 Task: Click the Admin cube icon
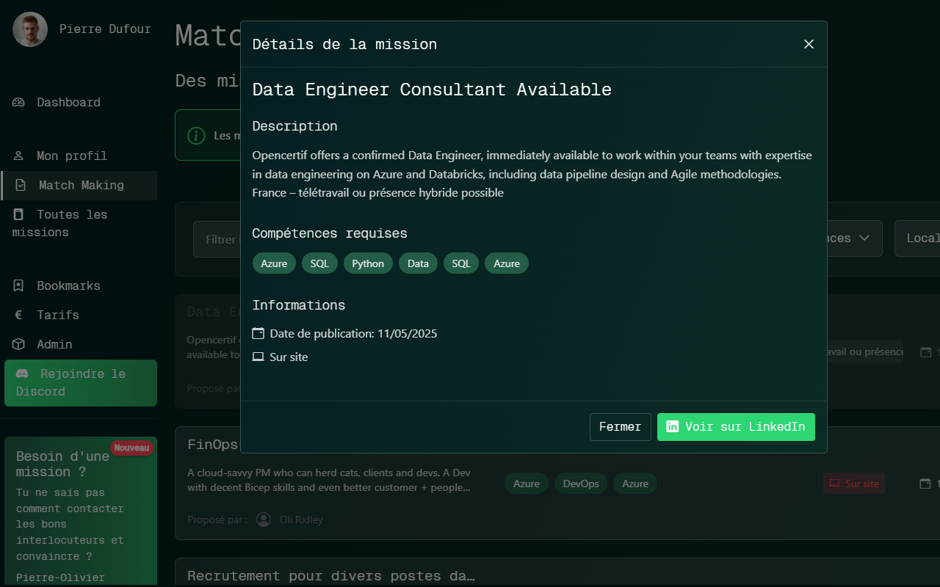coord(19,344)
